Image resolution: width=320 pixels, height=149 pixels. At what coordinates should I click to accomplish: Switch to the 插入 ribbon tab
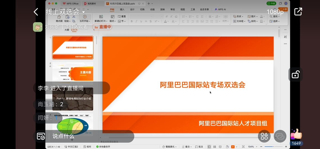122,9
